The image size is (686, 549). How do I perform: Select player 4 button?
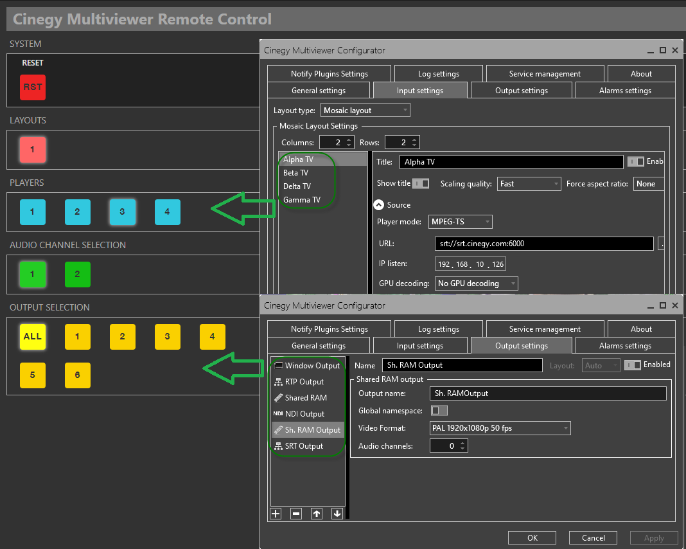[x=168, y=212]
